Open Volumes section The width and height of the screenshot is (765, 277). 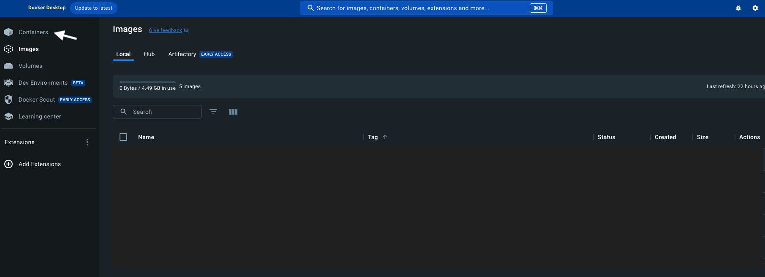pos(30,66)
